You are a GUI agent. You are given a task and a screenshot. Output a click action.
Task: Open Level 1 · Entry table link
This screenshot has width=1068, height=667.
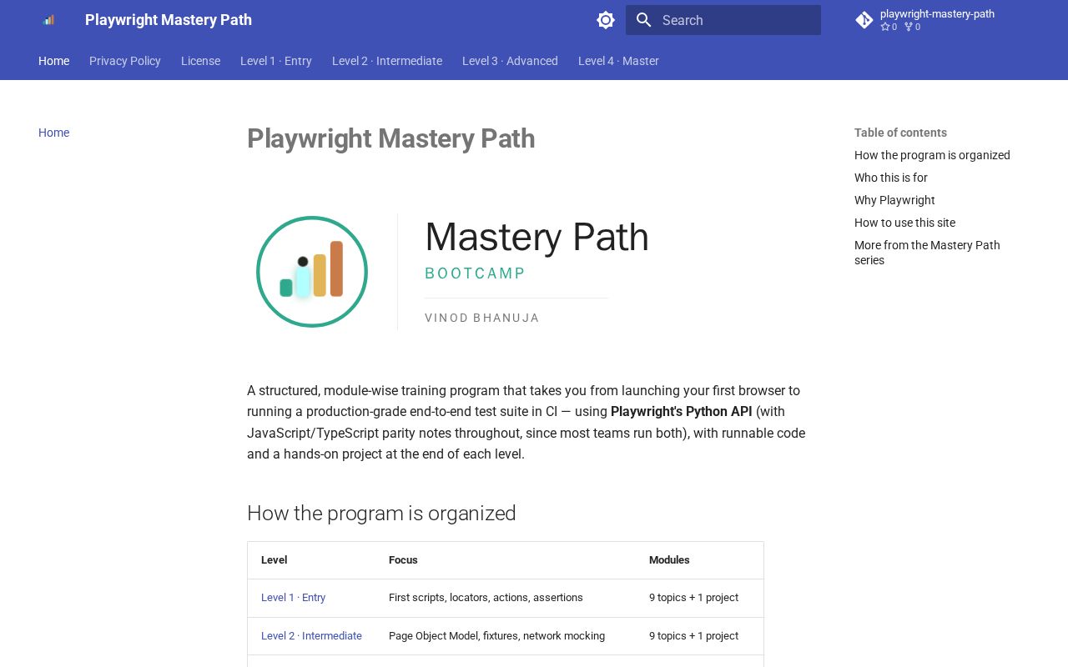click(293, 598)
